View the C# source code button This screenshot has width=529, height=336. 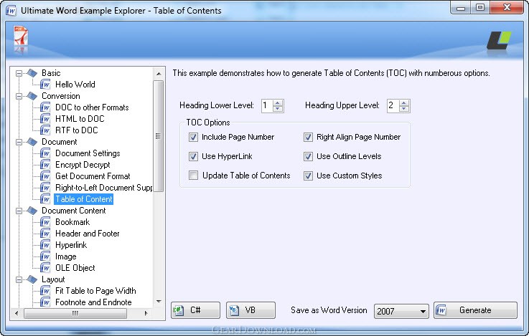196,310
